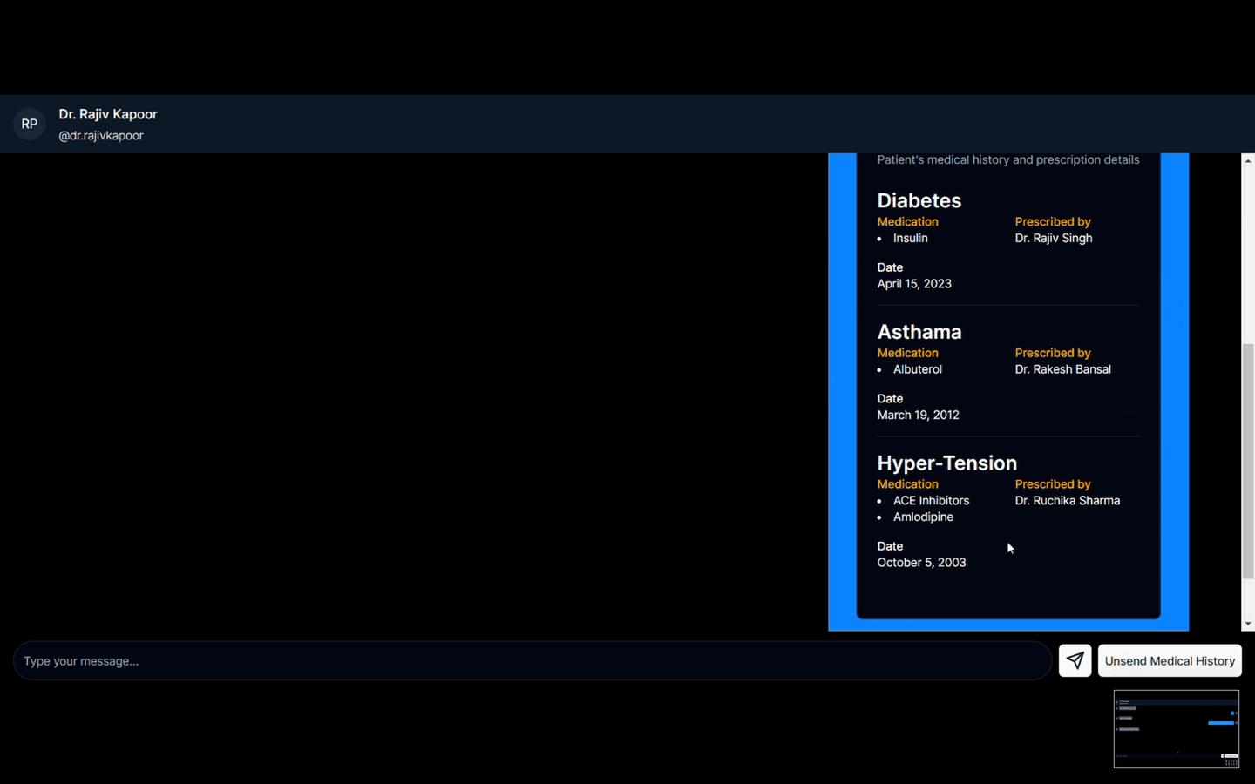Click the 'Patient's medical history and prescription details' text
The height and width of the screenshot is (784, 1255).
coord(1008,159)
